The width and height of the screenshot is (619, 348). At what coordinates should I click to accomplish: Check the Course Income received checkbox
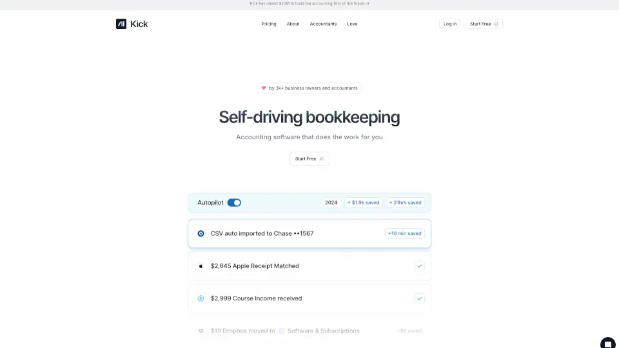click(x=419, y=298)
